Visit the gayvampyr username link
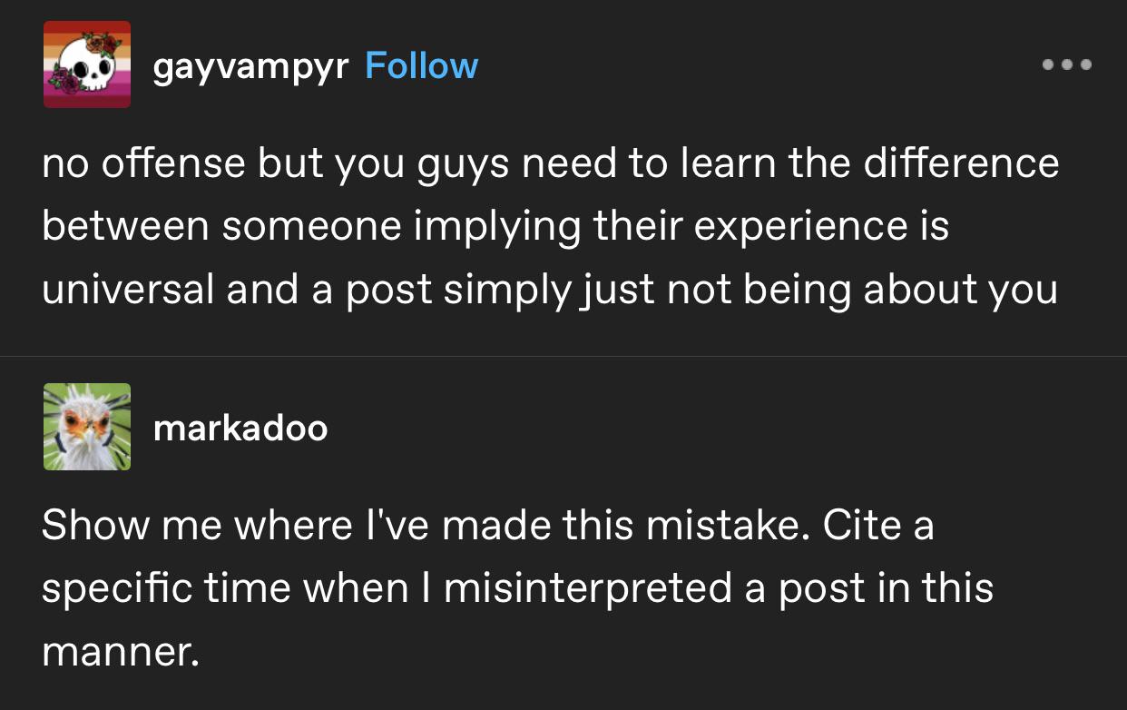 (x=250, y=68)
